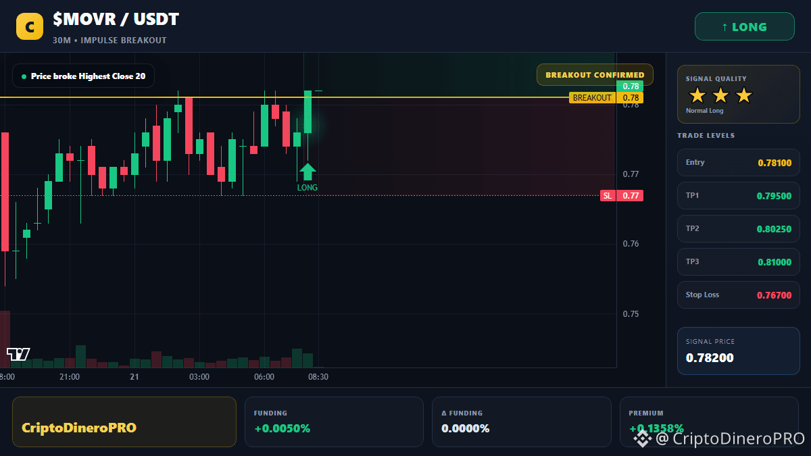This screenshot has width=811, height=456.
Task: Select the yellow BREAKOUT price line tag
Action: [593, 98]
